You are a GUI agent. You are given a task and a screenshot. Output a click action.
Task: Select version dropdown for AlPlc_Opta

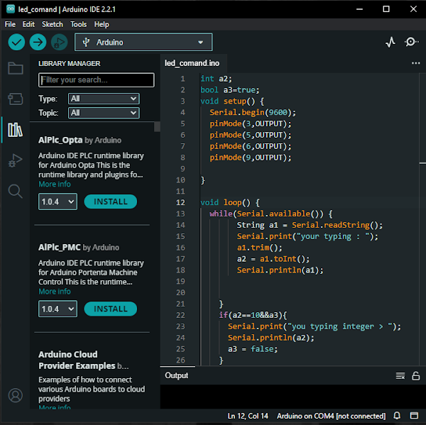click(58, 202)
